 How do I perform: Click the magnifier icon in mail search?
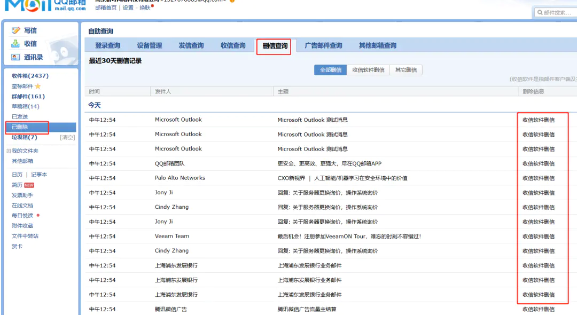[540, 12]
